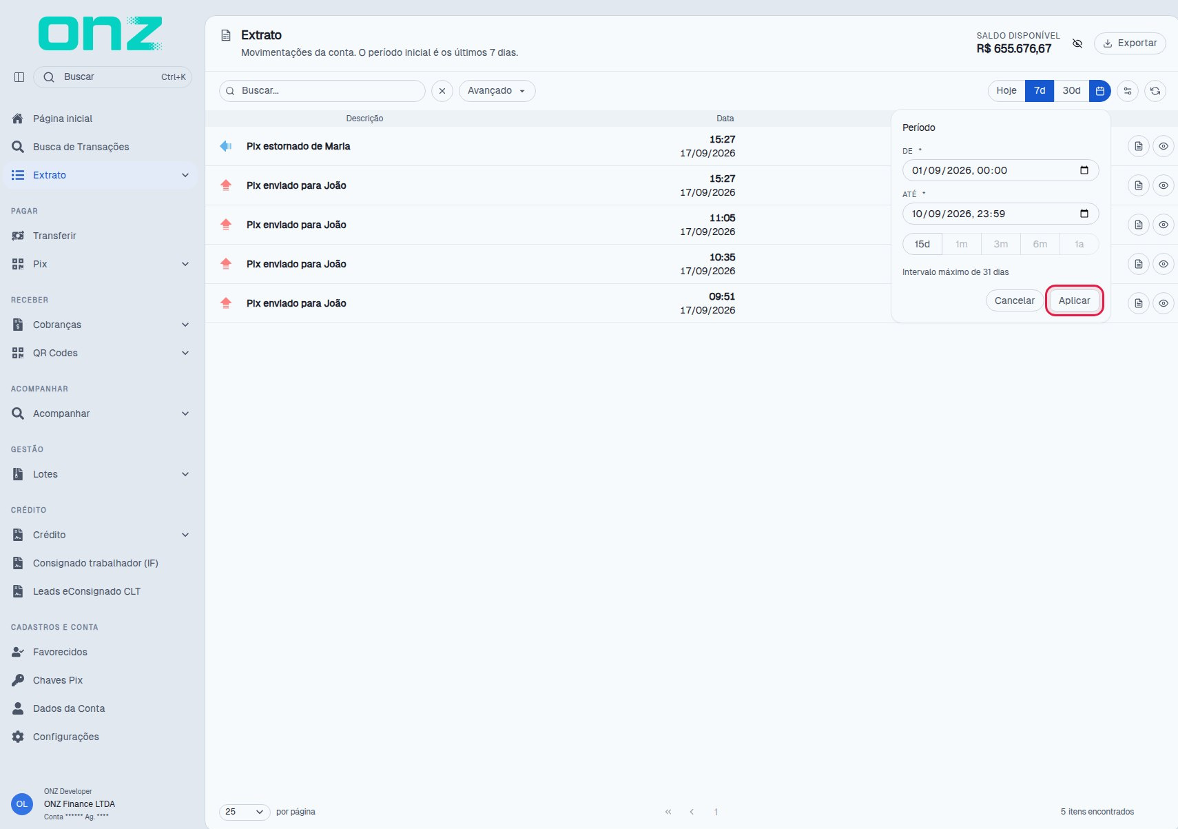Expand the QR Codes sidebar menu
Viewport: 1178px width, 829px height.
[185, 353]
